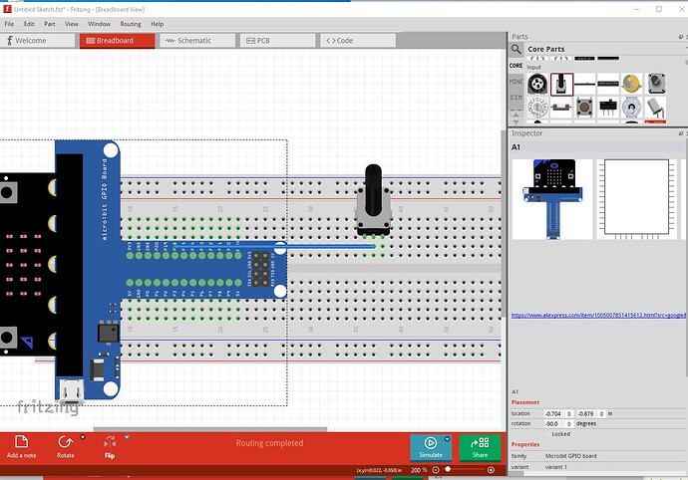
Task: Open the Routing menu
Action: pos(131,24)
